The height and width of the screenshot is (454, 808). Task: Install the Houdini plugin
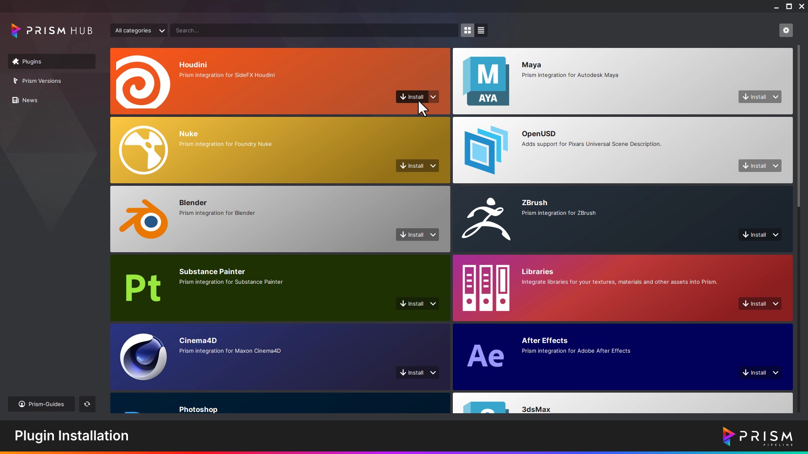[412, 97]
